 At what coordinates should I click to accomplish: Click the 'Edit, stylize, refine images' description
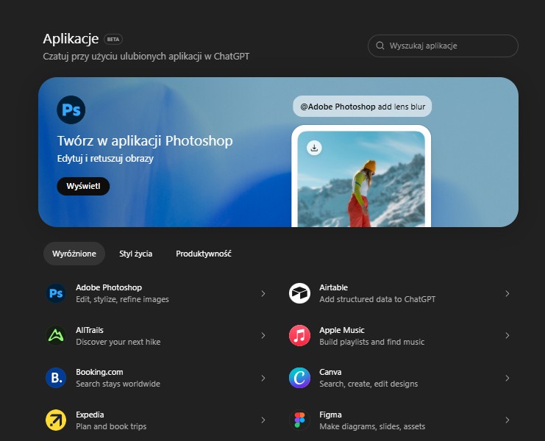point(122,299)
